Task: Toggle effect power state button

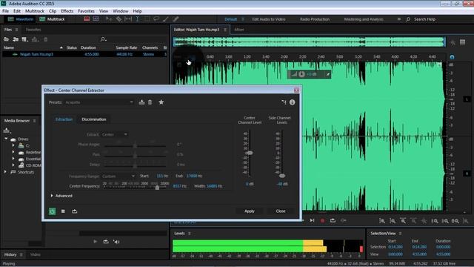Action: pyautogui.click(x=53, y=211)
